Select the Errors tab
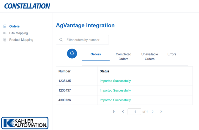 point(172,54)
